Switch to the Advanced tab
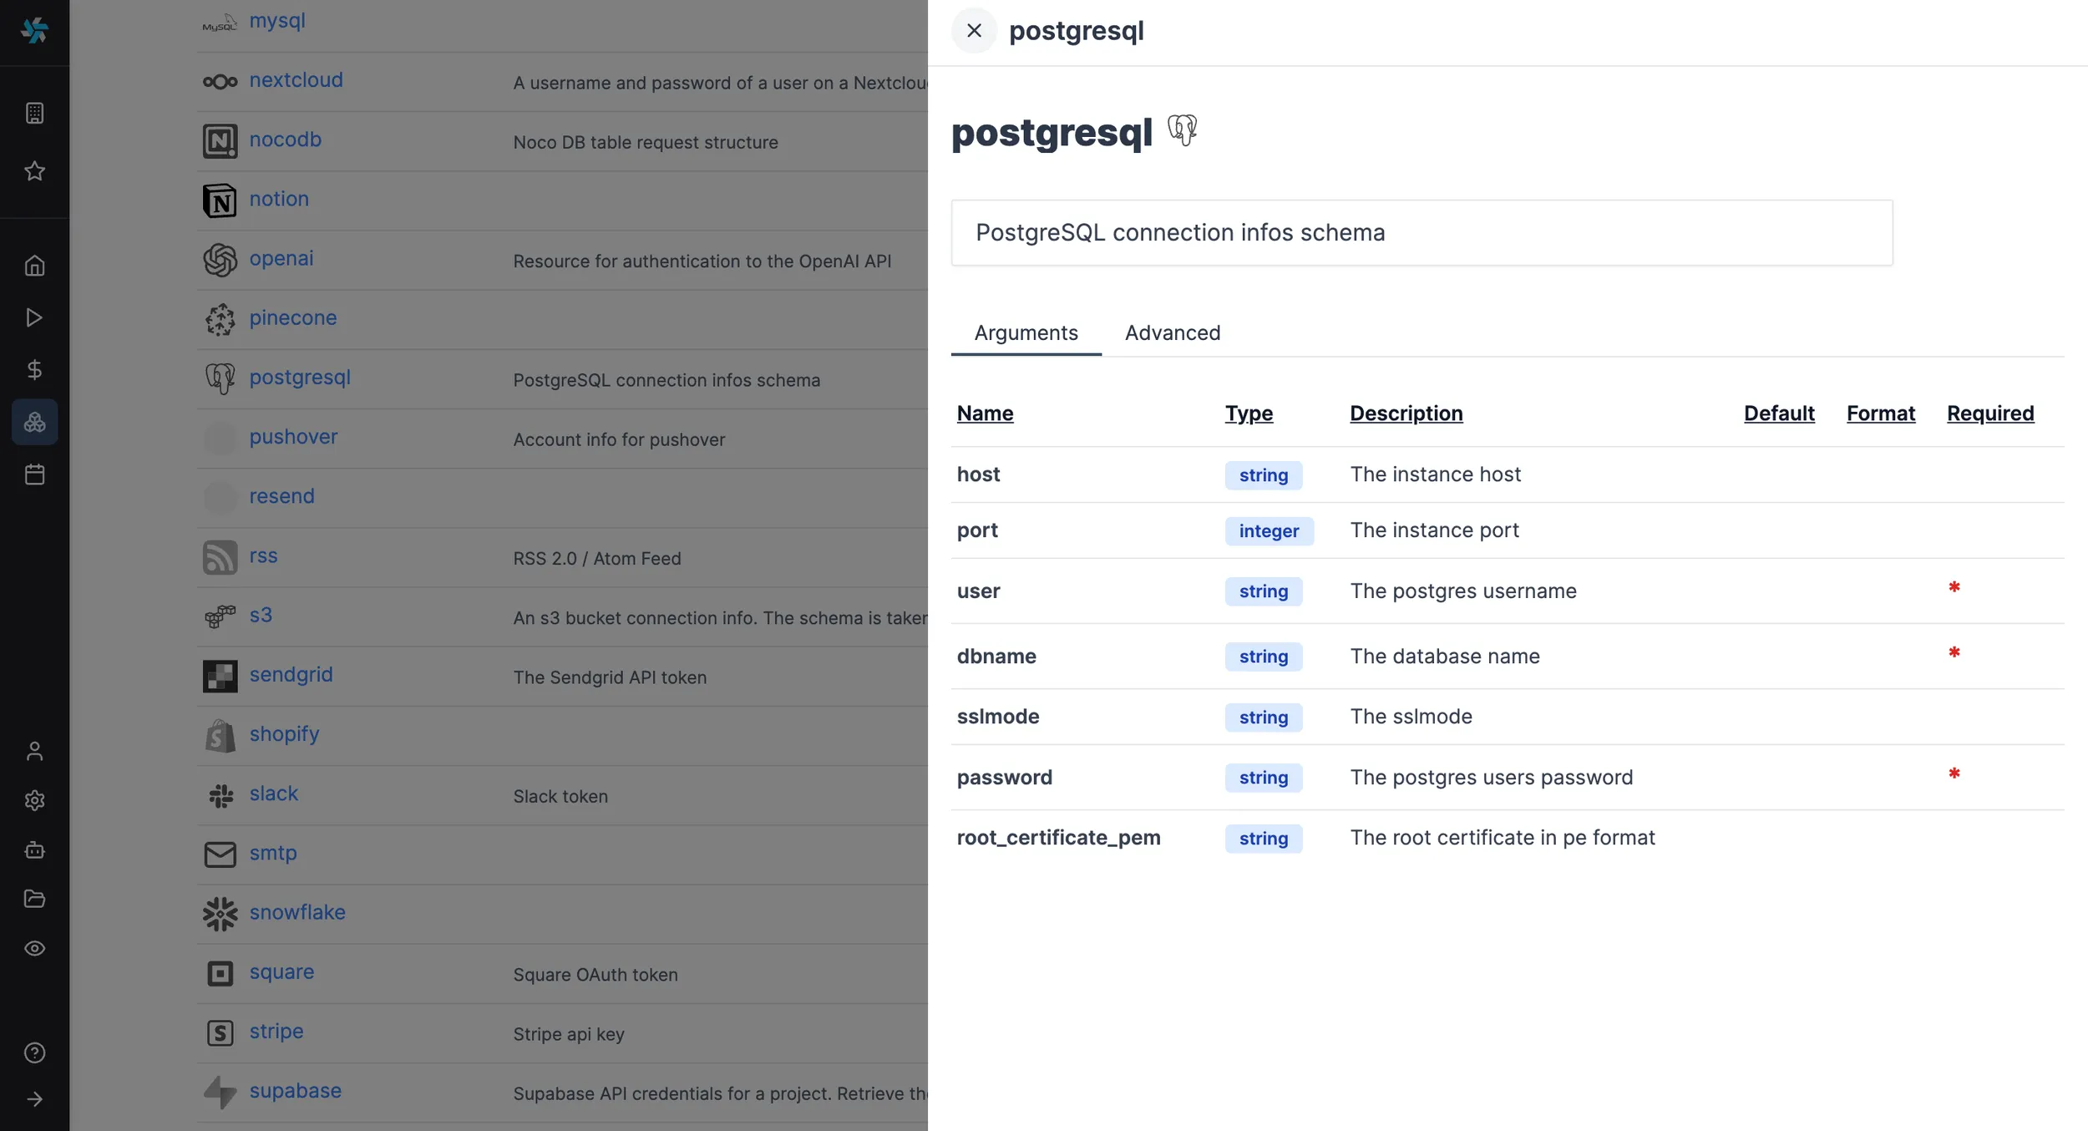The image size is (2088, 1131). [1173, 332]
